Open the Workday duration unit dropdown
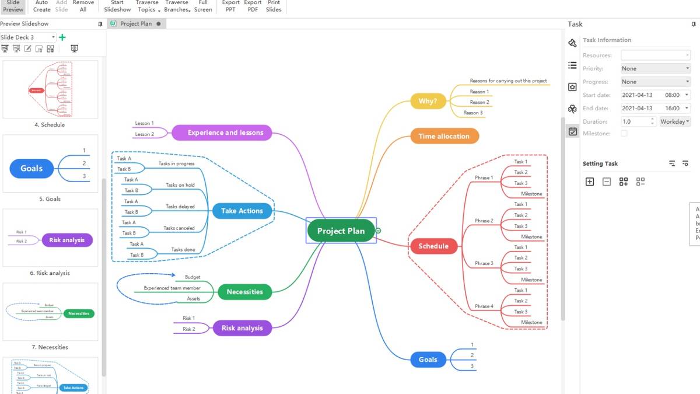 click(x=674, y=121)
